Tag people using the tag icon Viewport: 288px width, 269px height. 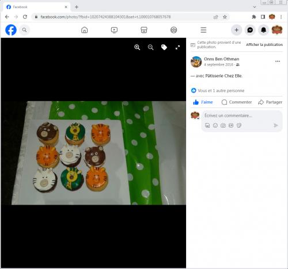(164, 47)
